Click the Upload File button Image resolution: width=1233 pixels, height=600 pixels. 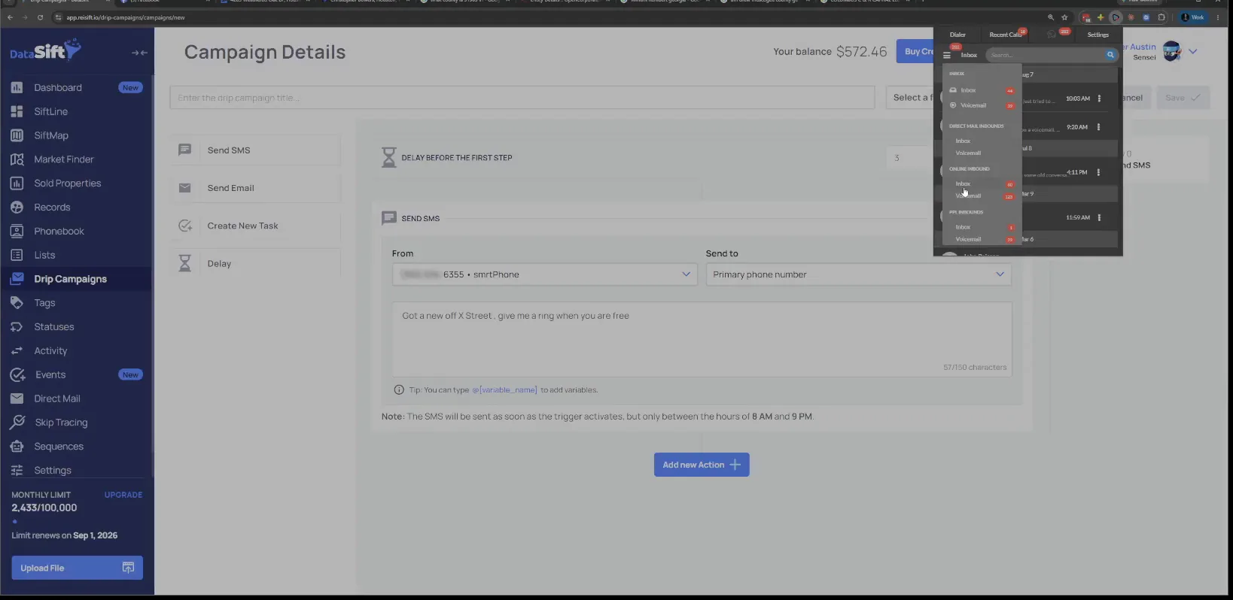tap(77, 568)
